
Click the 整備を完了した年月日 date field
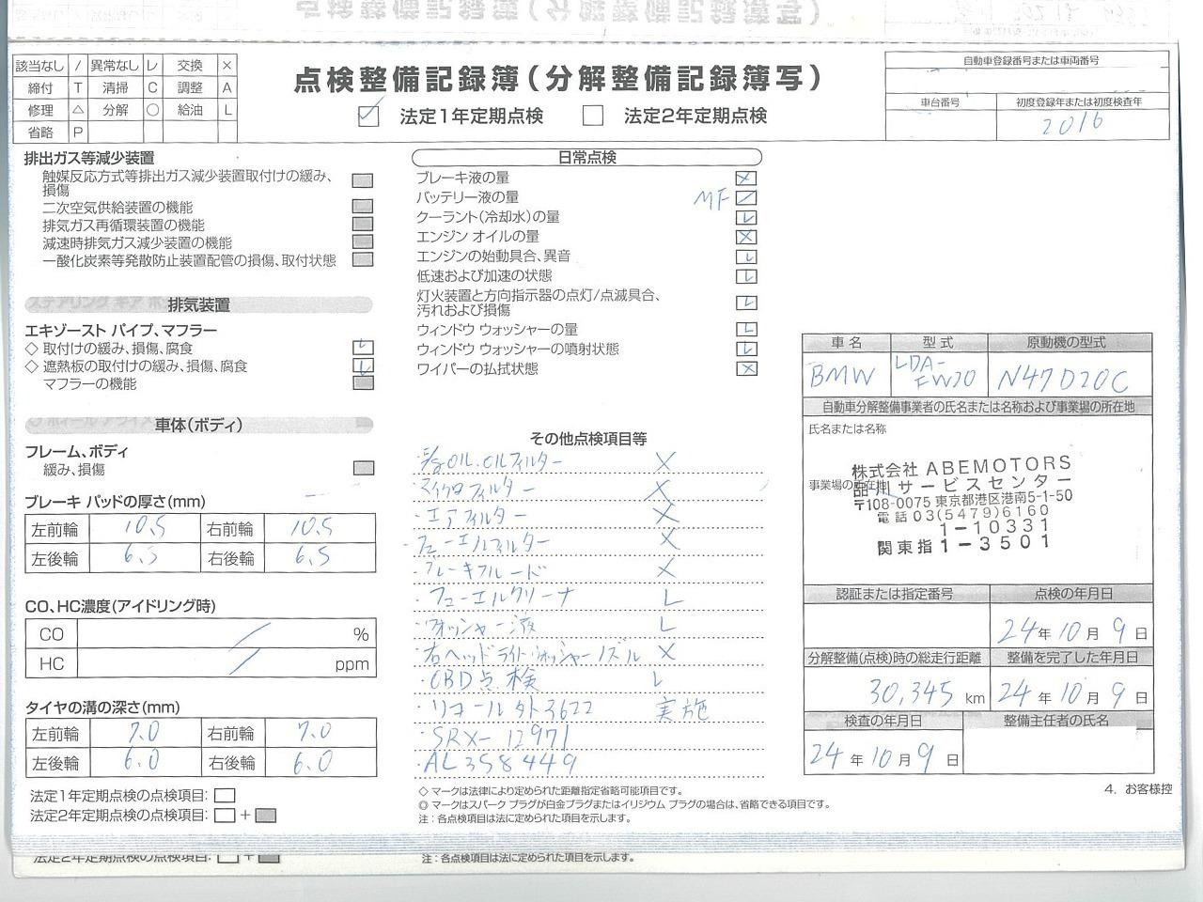click(x=1071, y=693)
